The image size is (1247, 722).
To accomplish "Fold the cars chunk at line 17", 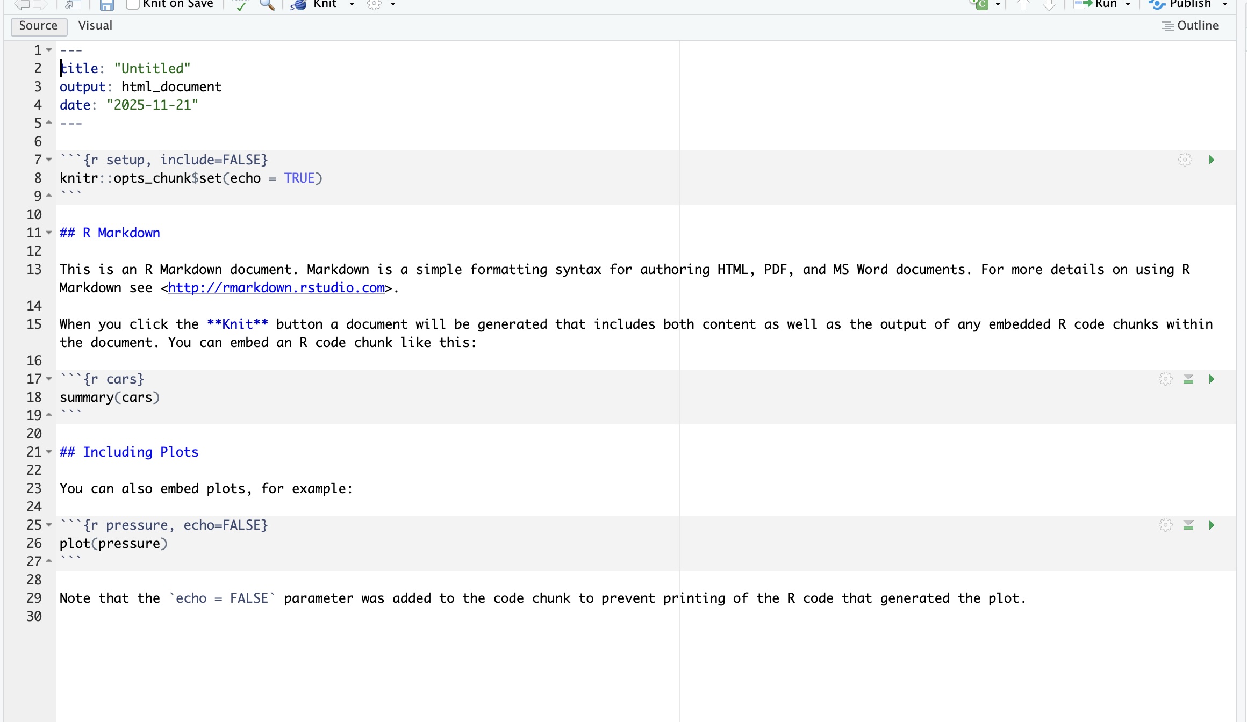I will (x=49, y=379).
